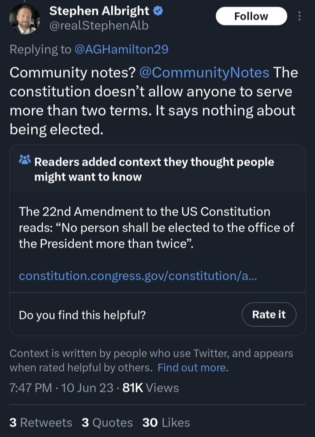The width and height of the screenshot is (315, 437).
Task: Visit the constitution.congress.gov link
Action: [138, 276]
